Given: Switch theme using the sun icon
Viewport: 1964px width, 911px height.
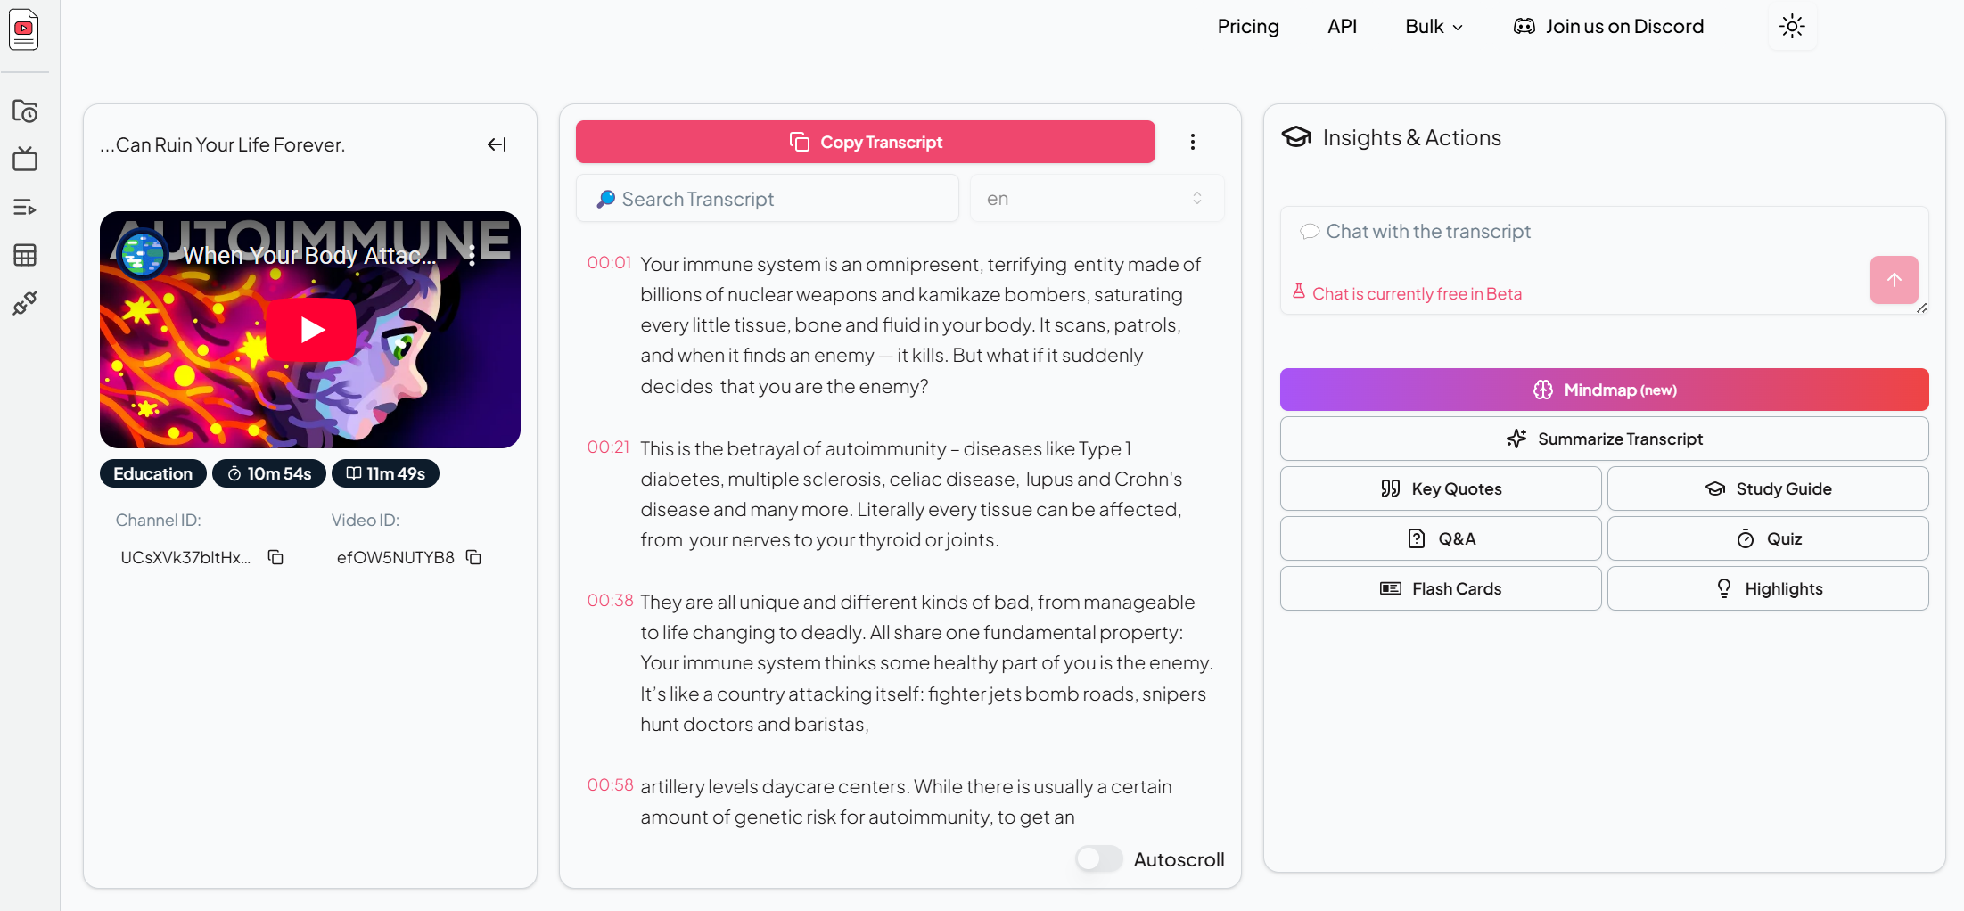Looking at the screenshot, I should click(1792, 27).
